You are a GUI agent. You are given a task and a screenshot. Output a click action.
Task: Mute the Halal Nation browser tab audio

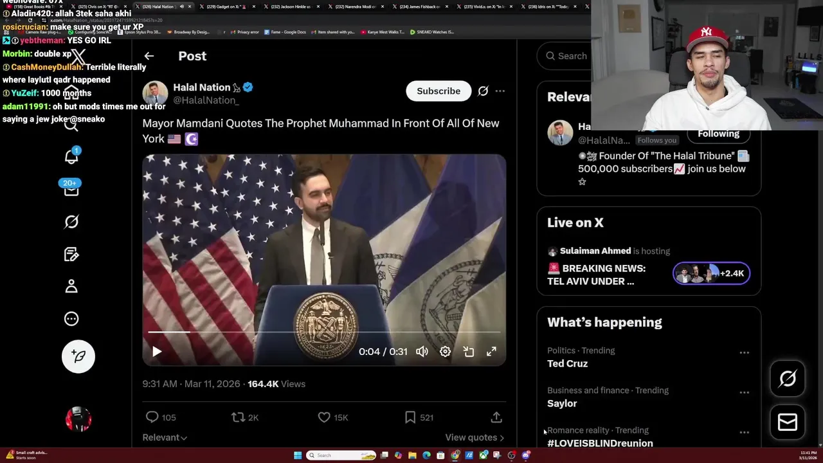[x=181, y=6]
